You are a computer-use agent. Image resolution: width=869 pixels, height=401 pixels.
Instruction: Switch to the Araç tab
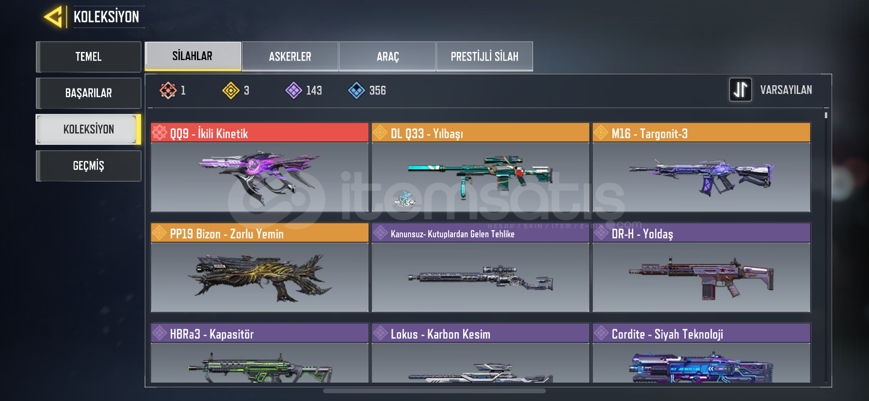[x=387, y=56]
